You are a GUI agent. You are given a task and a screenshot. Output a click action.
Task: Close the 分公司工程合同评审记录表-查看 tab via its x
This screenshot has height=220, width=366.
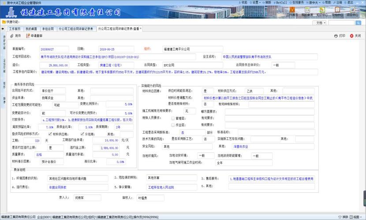(x=141, y=29)
